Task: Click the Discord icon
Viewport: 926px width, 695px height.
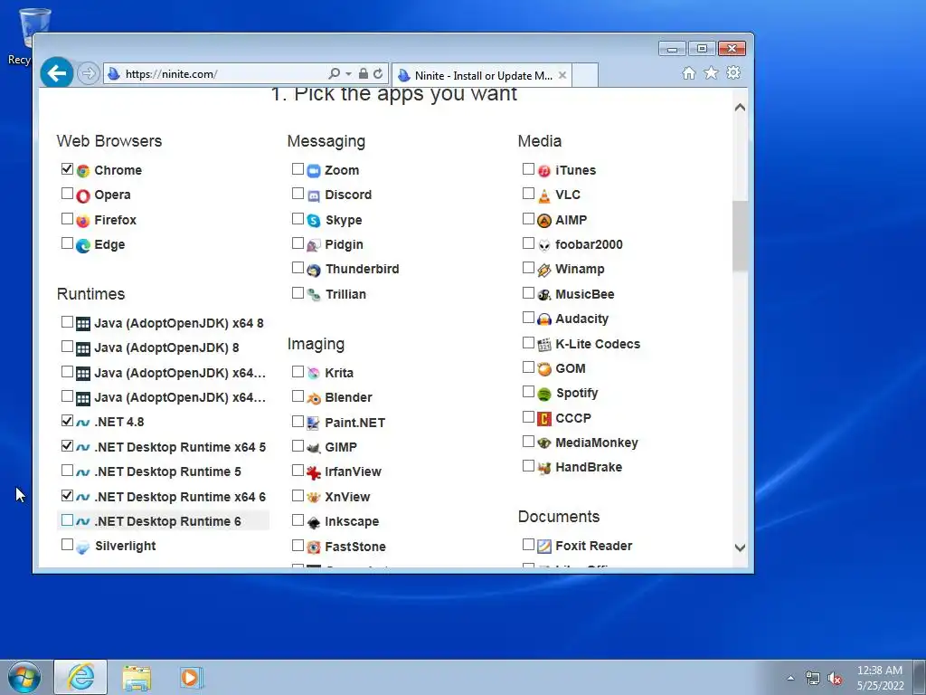Action: pos(314,195)
